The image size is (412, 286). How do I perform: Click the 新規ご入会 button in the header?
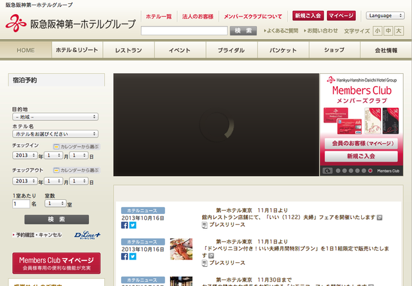point(308,15)
